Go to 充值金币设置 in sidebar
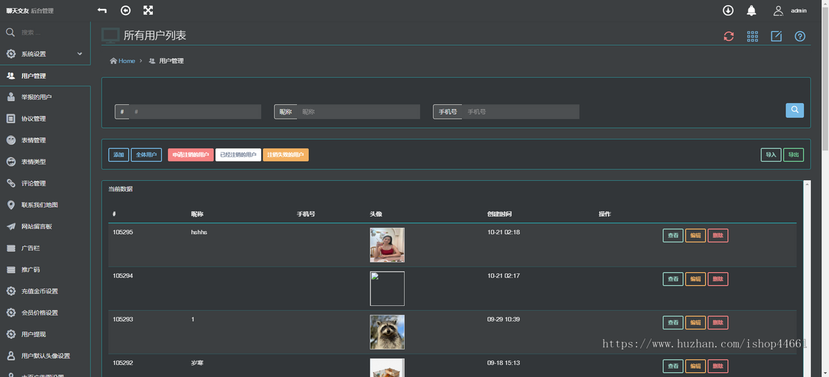Image resolution: width=829 pixels, height=377 pixels. point(39,291)
